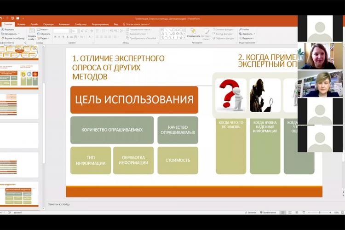Align text left in paragraph group
The width and height of the screenshot is (345, 230).
pyautogui.click(x=97, y=37)
